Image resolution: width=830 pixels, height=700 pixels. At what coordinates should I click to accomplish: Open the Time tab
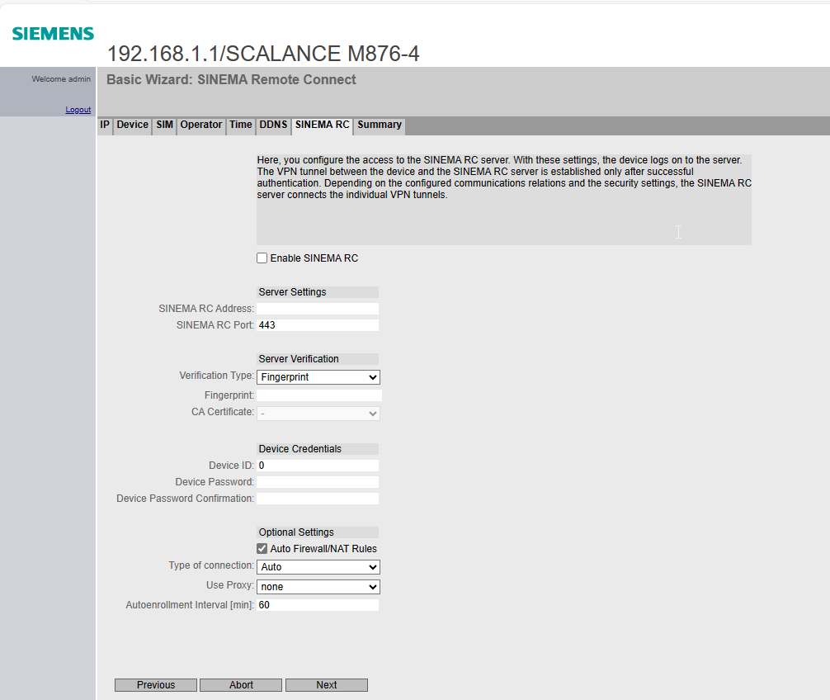(241, 125)
